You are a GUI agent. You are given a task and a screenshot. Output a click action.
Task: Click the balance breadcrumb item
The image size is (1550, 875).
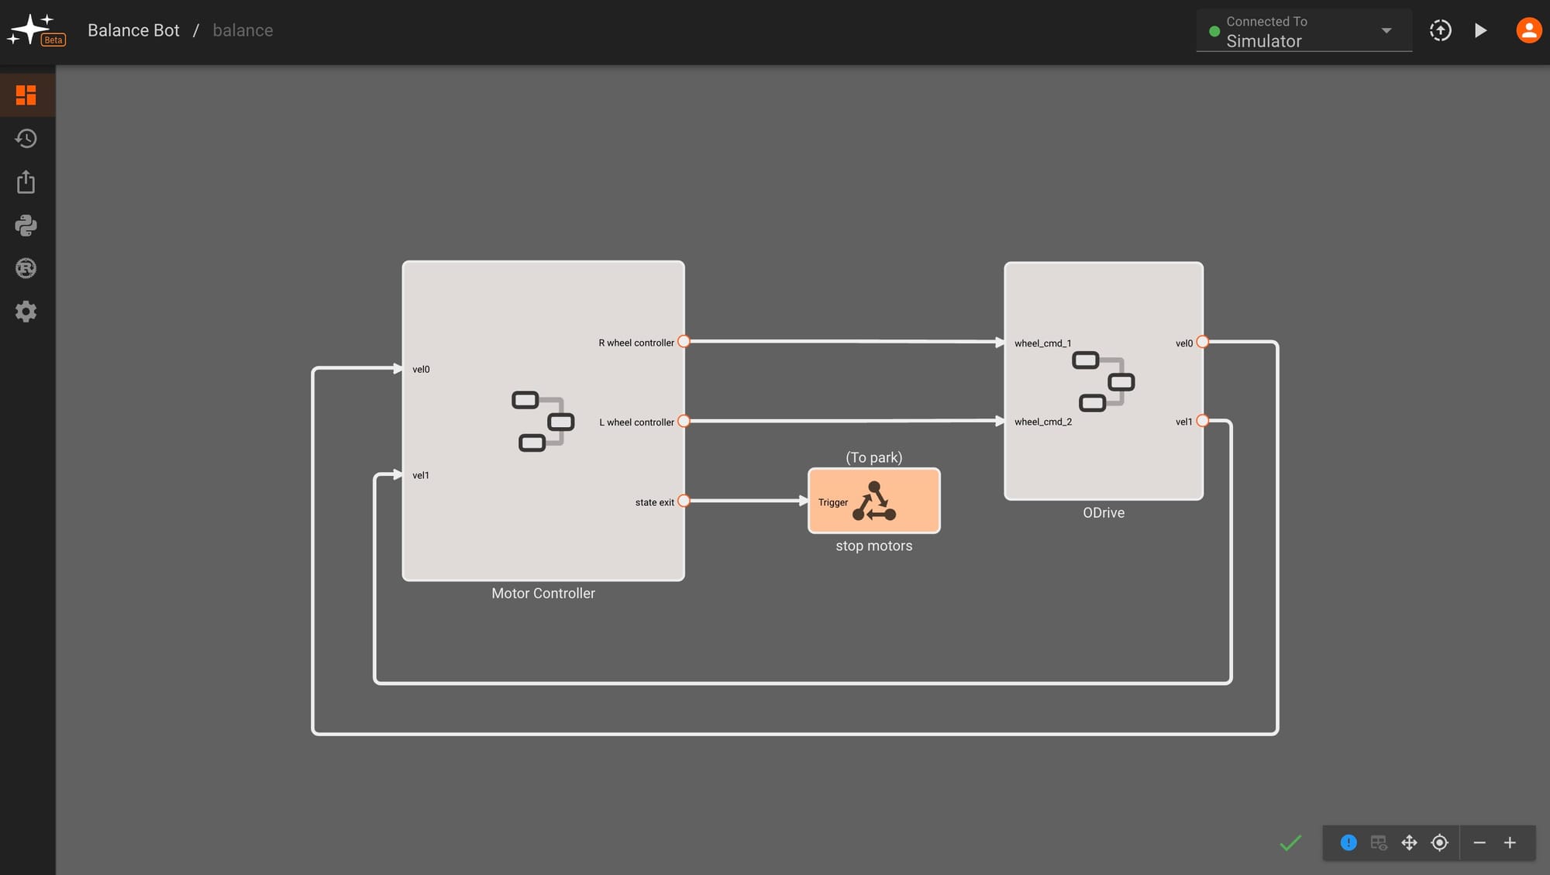243,30
